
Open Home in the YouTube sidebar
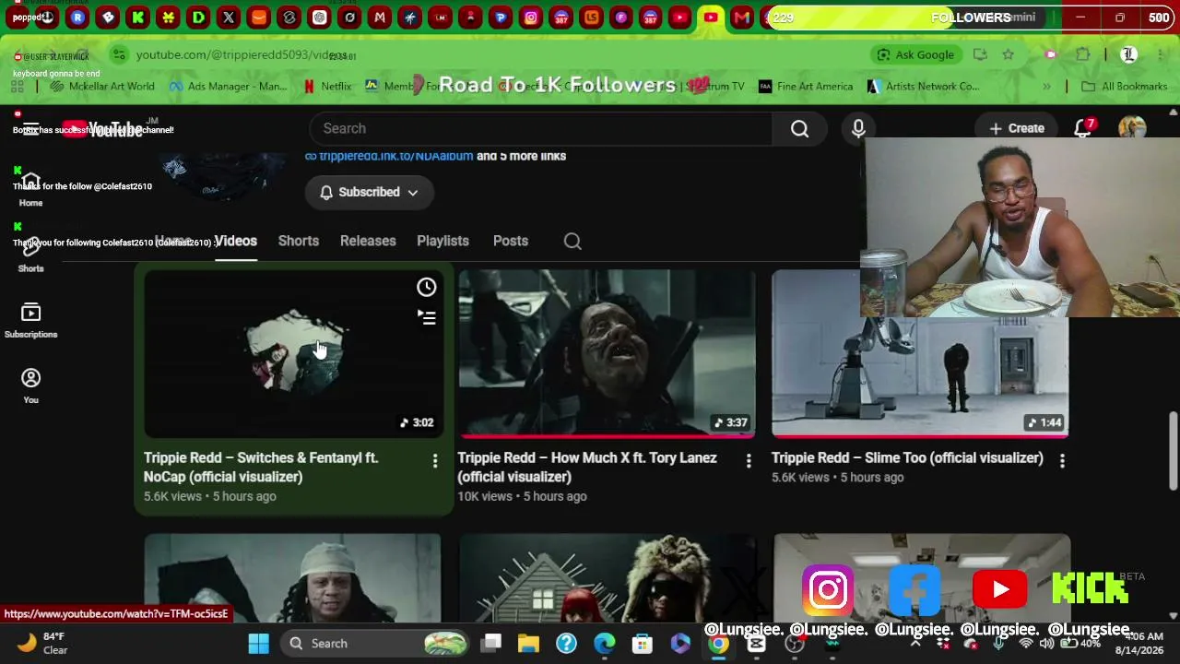[30, 191]
